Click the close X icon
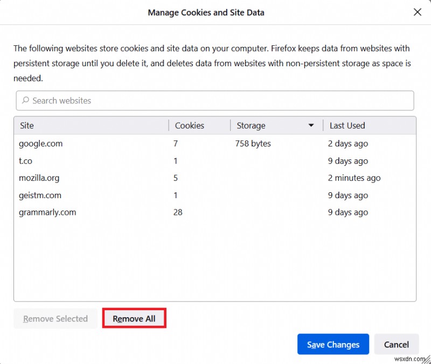Image resolution: width=431 pixels, height=364 pixels. [x=418, y=12]
